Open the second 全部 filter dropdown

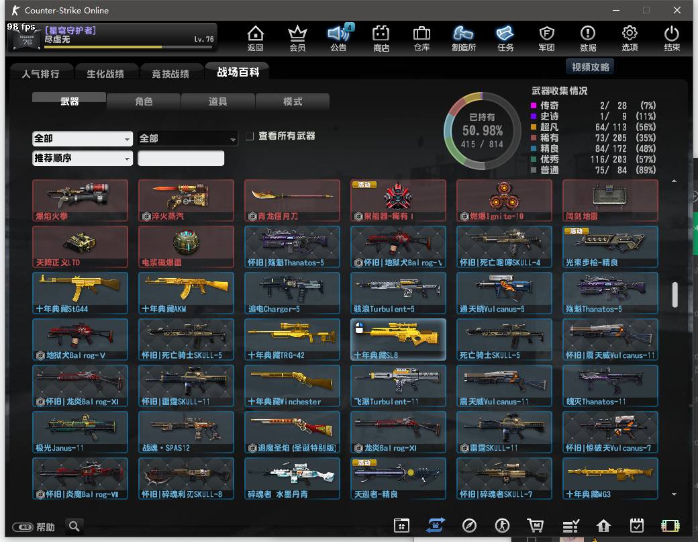pyautogui.click(x=188, y=138)
